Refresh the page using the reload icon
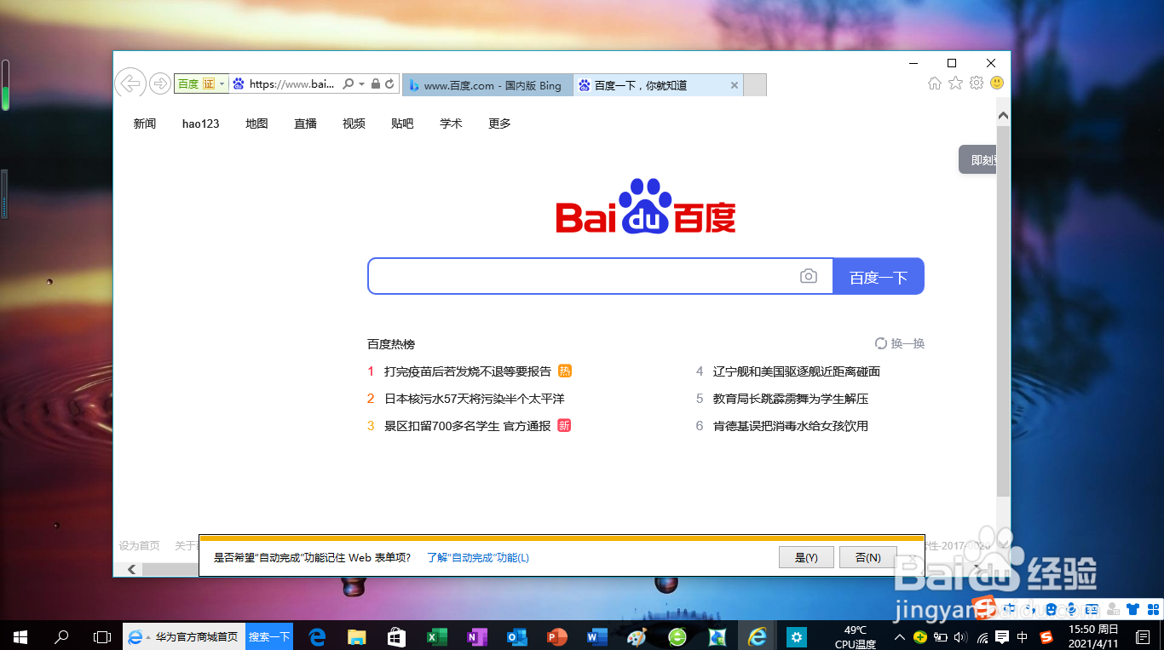 (389, 84)
